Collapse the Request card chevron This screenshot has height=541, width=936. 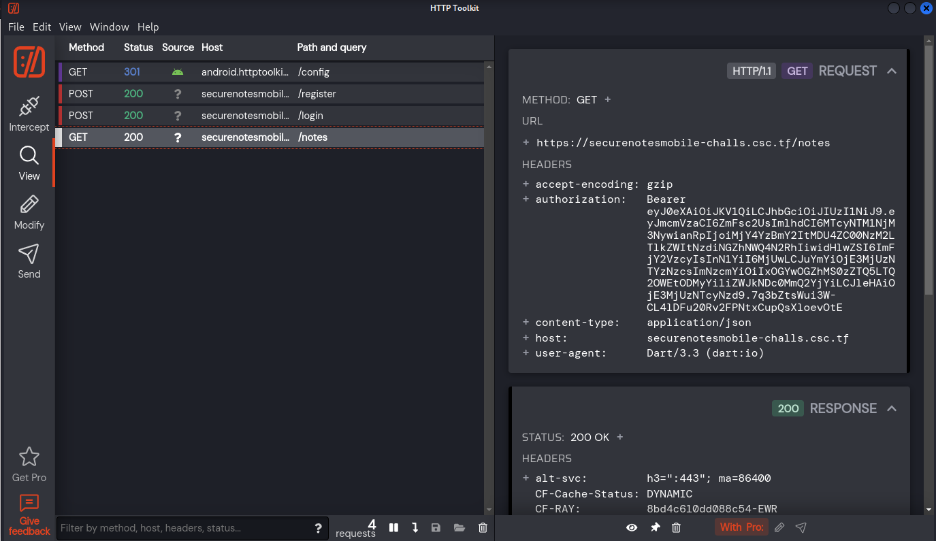tap(892, 71)
